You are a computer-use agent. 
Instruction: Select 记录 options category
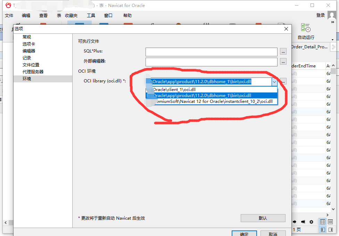pos(43,58)
